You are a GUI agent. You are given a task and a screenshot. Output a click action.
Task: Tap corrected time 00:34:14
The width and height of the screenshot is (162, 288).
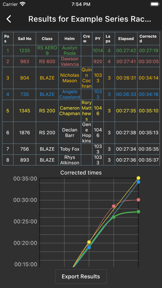tap(148, 78)
